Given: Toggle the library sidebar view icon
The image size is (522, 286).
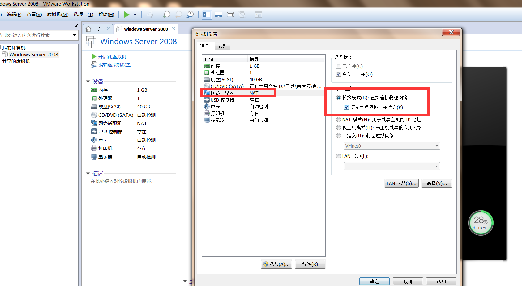Looking at the screenshot, I should point(207,15).
